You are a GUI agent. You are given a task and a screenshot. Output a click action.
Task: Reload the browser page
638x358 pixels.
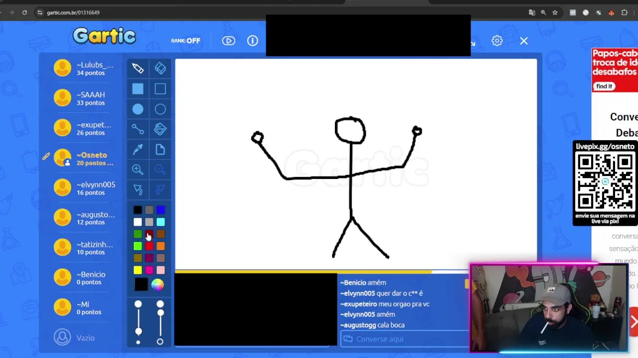[24, 12]
